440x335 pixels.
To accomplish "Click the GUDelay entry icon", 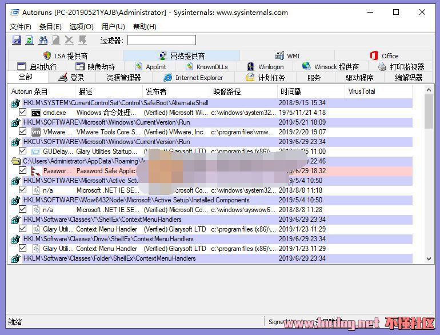I will click(35, 151).
